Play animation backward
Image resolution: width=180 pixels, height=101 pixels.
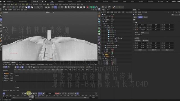[x=27, y=93]
